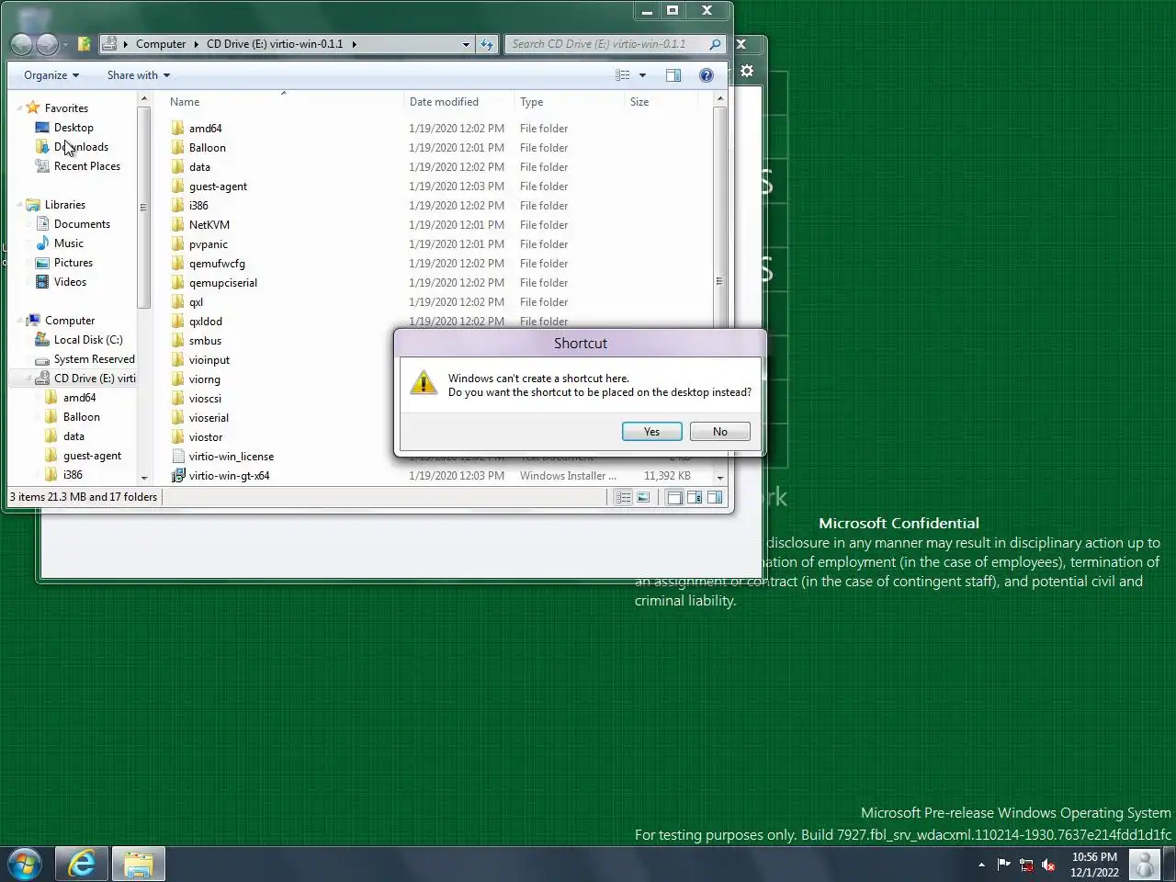Select the virtio-win-gt-x64 installer icon
Screen dimensions: 1176x882
coord(178,476)
